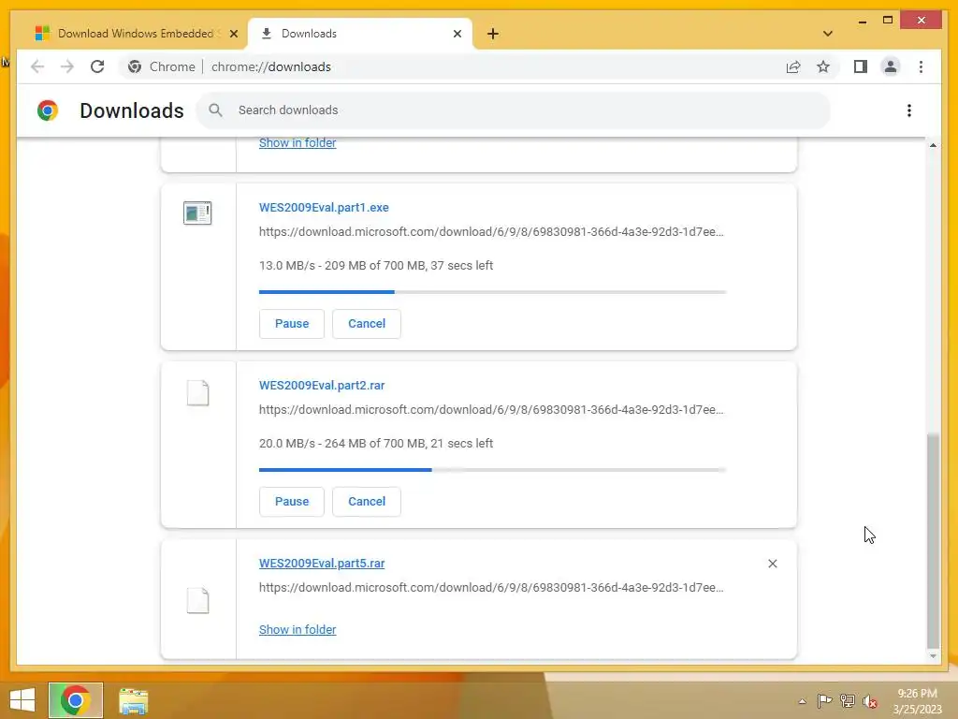Image resolution: width=958 pixels, height=719 pixels.
Task: Select the Downloads tab
Action: coord(360,34)
